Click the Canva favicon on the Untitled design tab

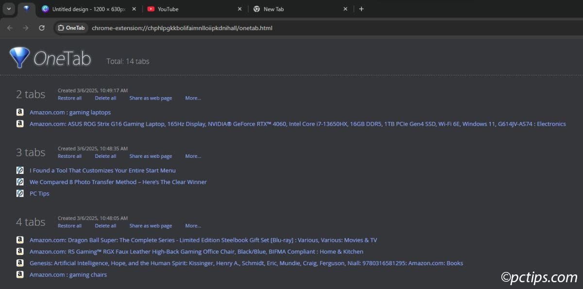[x=46, y=9]
